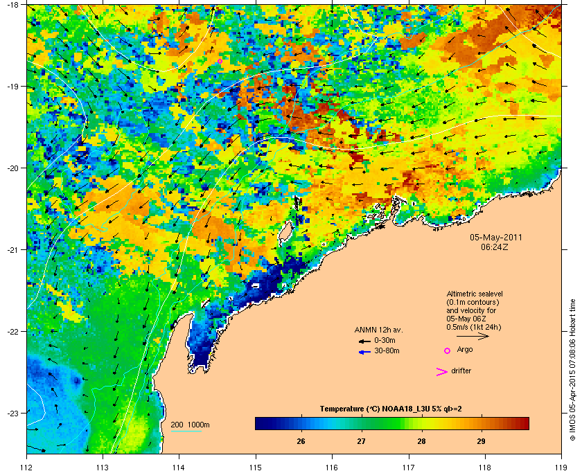Click the blue 30-80m arrow legend symbol

point(364,352)
